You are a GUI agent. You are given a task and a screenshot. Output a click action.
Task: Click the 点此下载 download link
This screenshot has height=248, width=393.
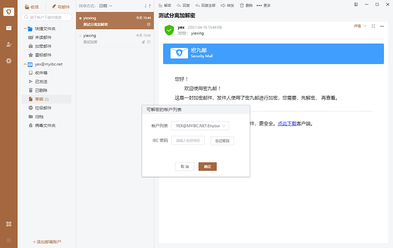[x=287, y=124]
